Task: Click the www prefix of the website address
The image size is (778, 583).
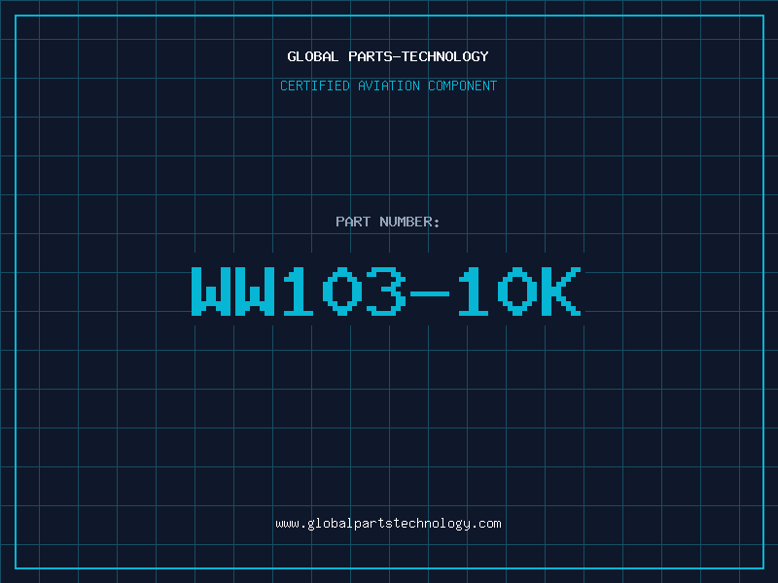Action: 287,524
